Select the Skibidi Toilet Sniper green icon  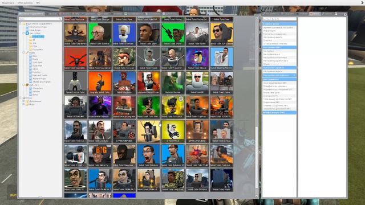click(x=173, y=34)
